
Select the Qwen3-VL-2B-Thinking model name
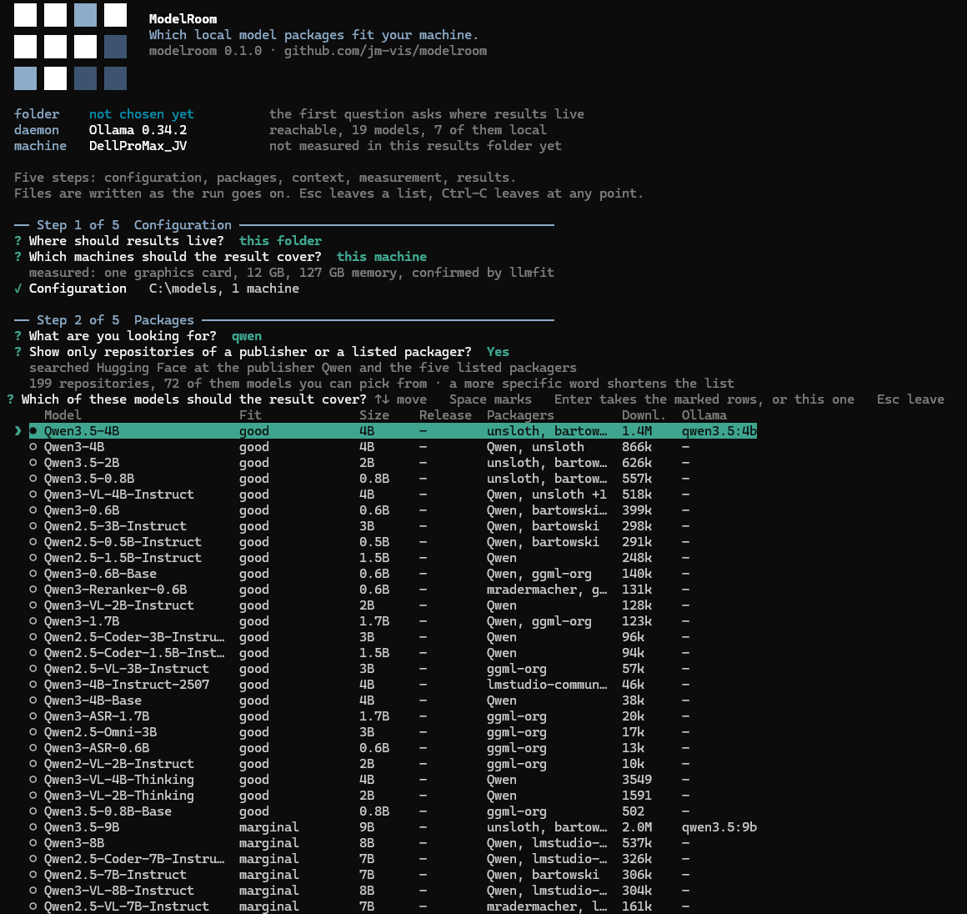pos(119,796)
